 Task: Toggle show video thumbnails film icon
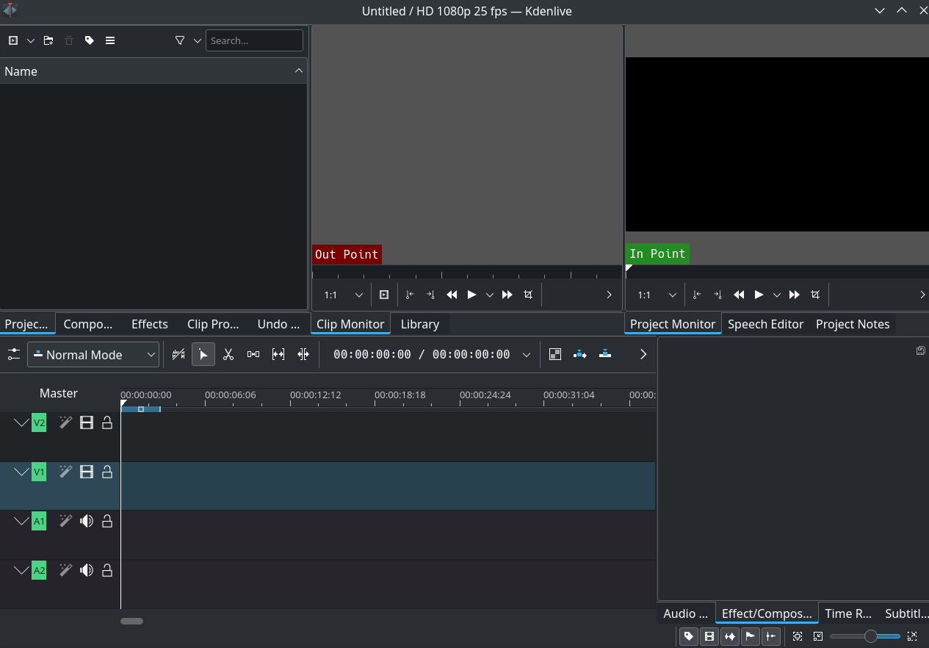[709, 636]
